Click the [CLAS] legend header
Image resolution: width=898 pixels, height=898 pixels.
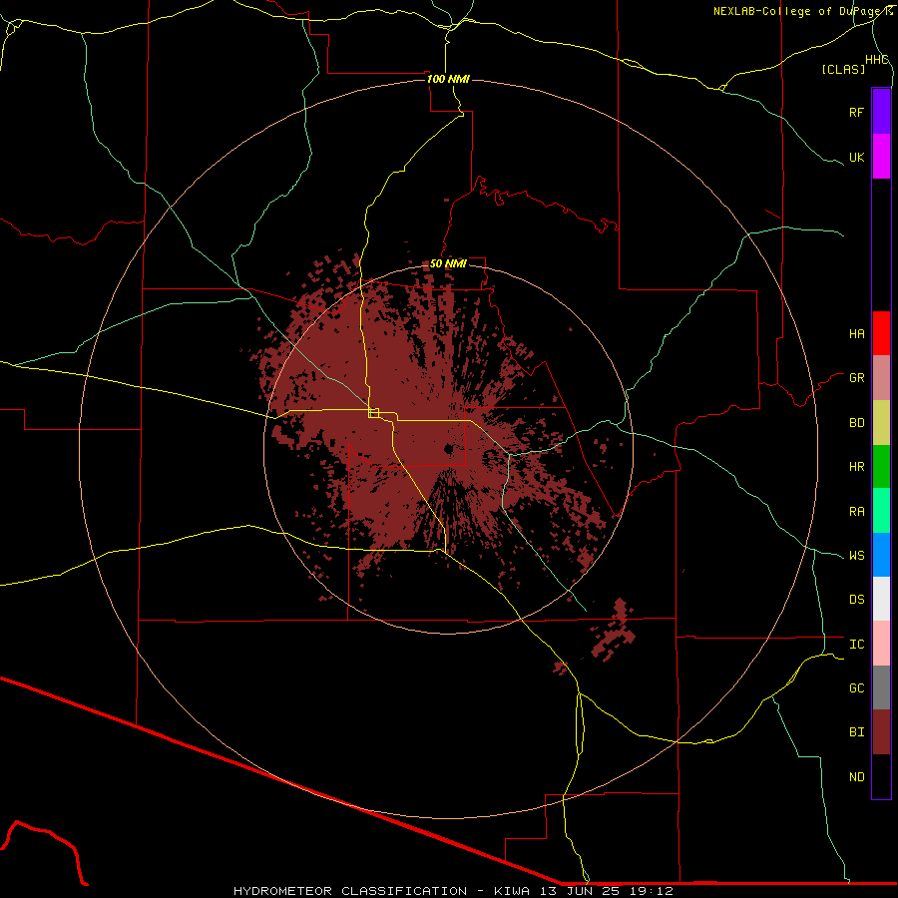point(842,69)
